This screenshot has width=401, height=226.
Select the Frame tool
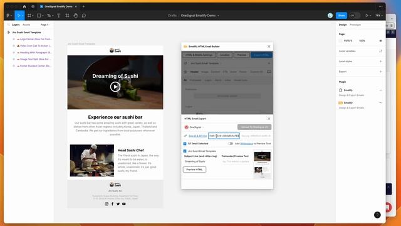pos(30,16)
